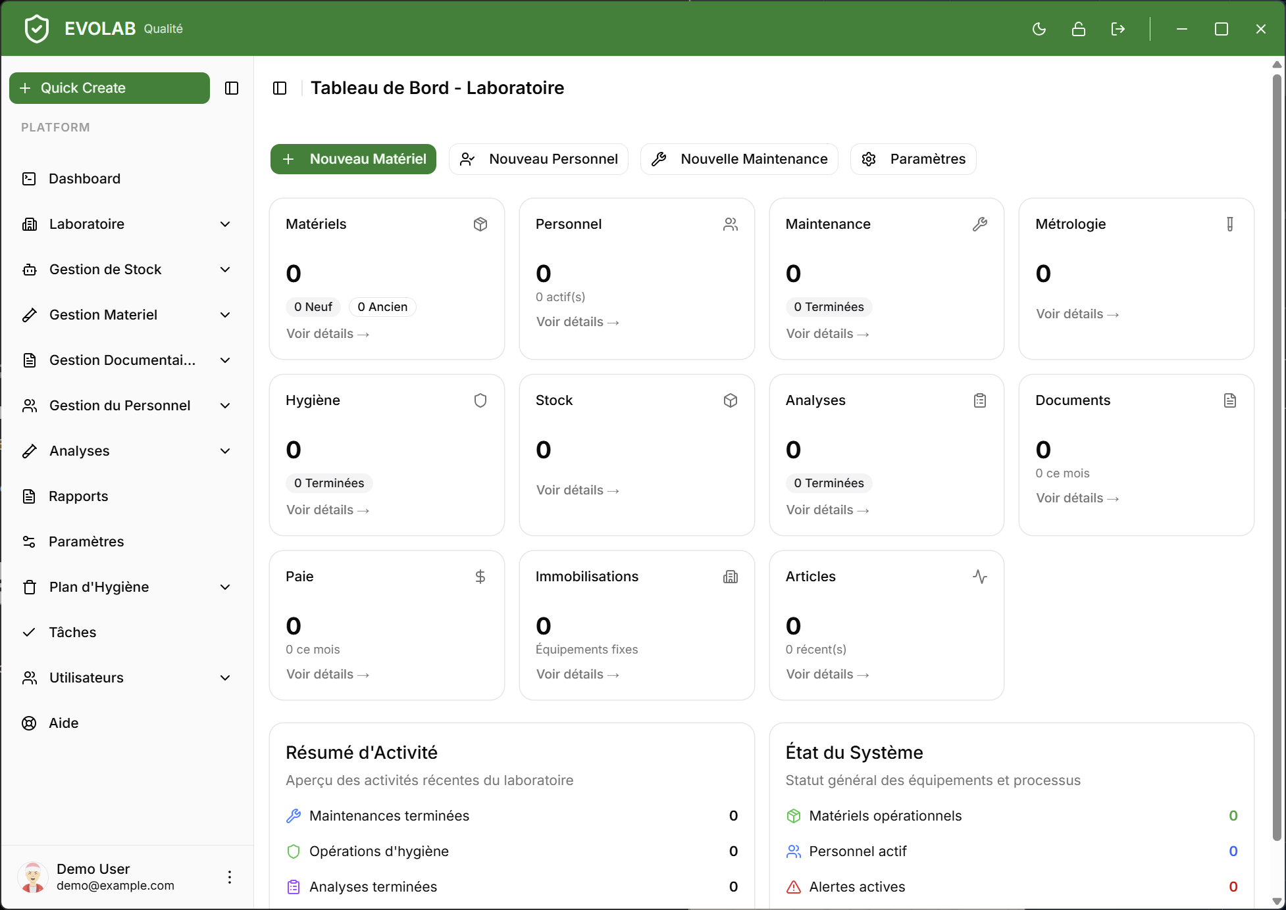The height and width of the screenshot is (910, 1286).
Task: Click the vertical scrollbar thumb
Action: [1277, 457]
